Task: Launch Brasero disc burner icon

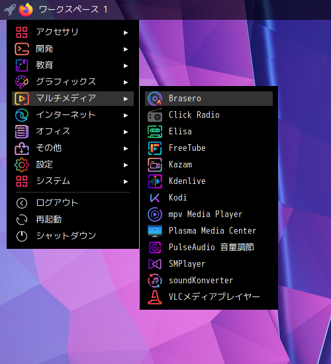Action: [x=155, y=99]
